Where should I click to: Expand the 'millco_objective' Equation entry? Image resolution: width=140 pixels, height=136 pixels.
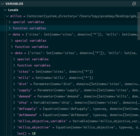pyautogui.click(x=14, y=127)
